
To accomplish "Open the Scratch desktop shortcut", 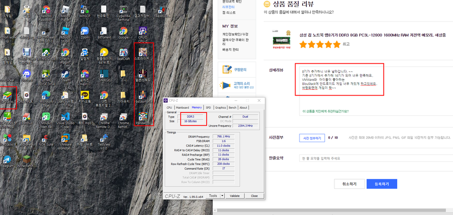I will pyautogui.click(x=65, y=56).
